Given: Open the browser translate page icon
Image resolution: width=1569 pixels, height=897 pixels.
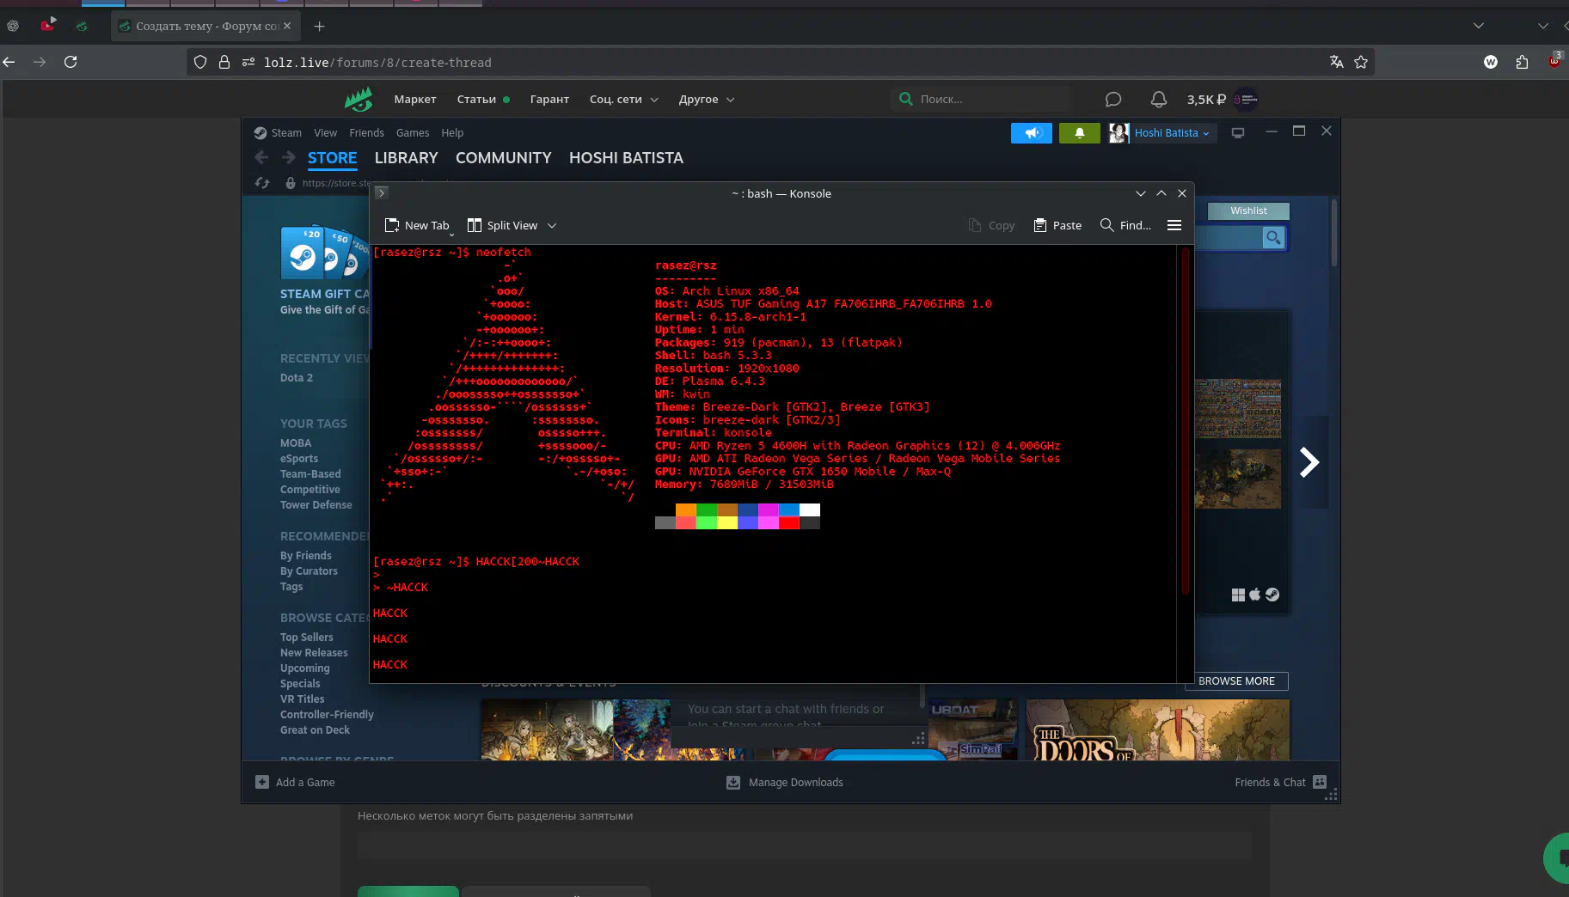Looking at the screenshot, I should tap(1336, 62).
